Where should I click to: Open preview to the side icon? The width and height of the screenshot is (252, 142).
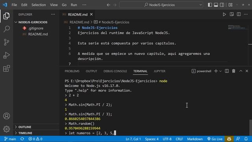click(232, 15)
